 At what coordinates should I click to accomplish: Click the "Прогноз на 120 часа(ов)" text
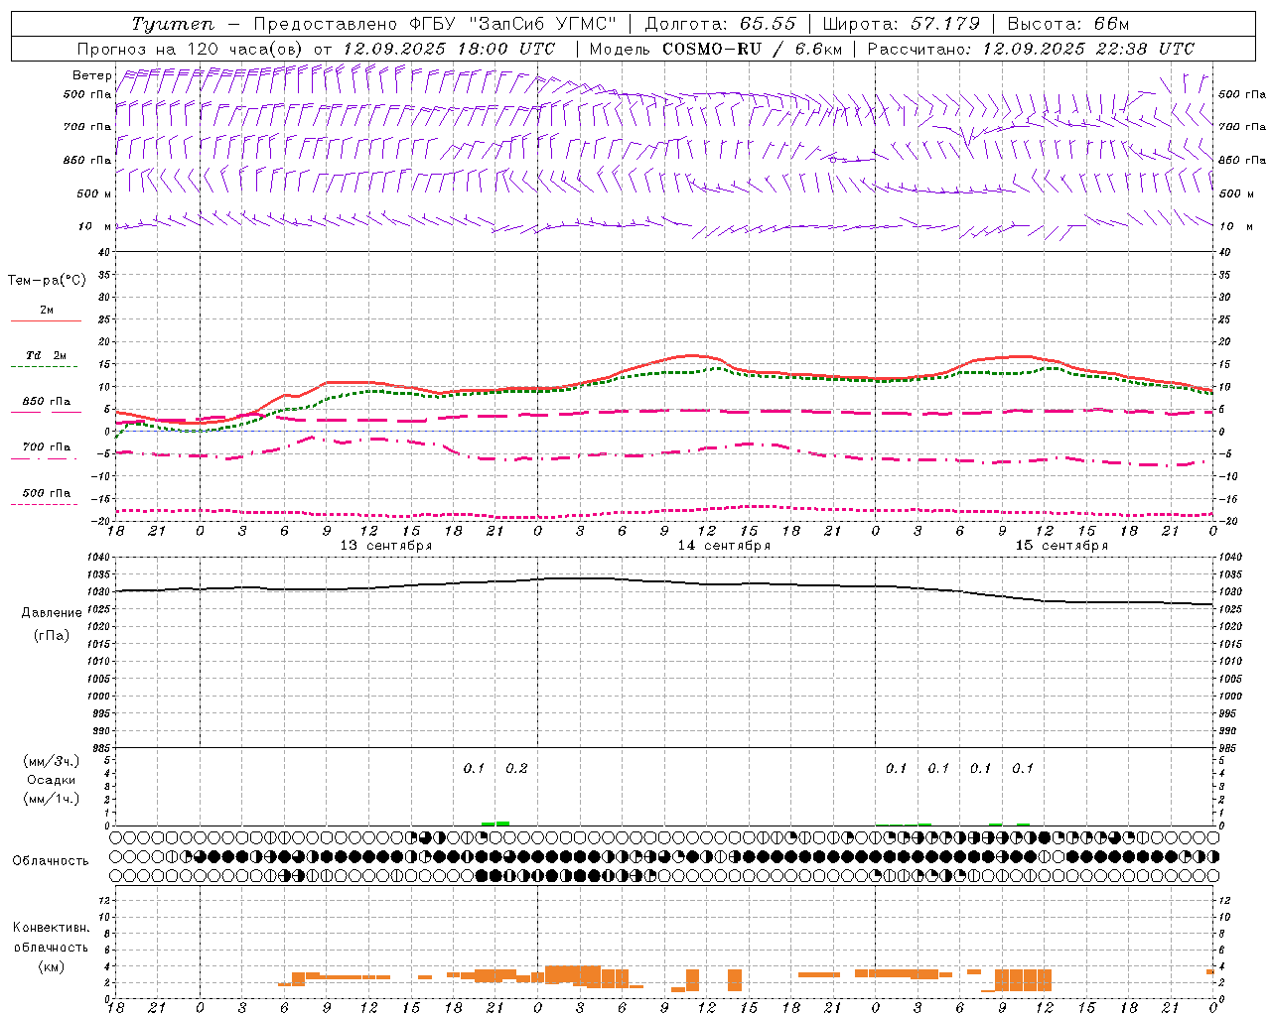pyautogui.click(x=191, y=49)
